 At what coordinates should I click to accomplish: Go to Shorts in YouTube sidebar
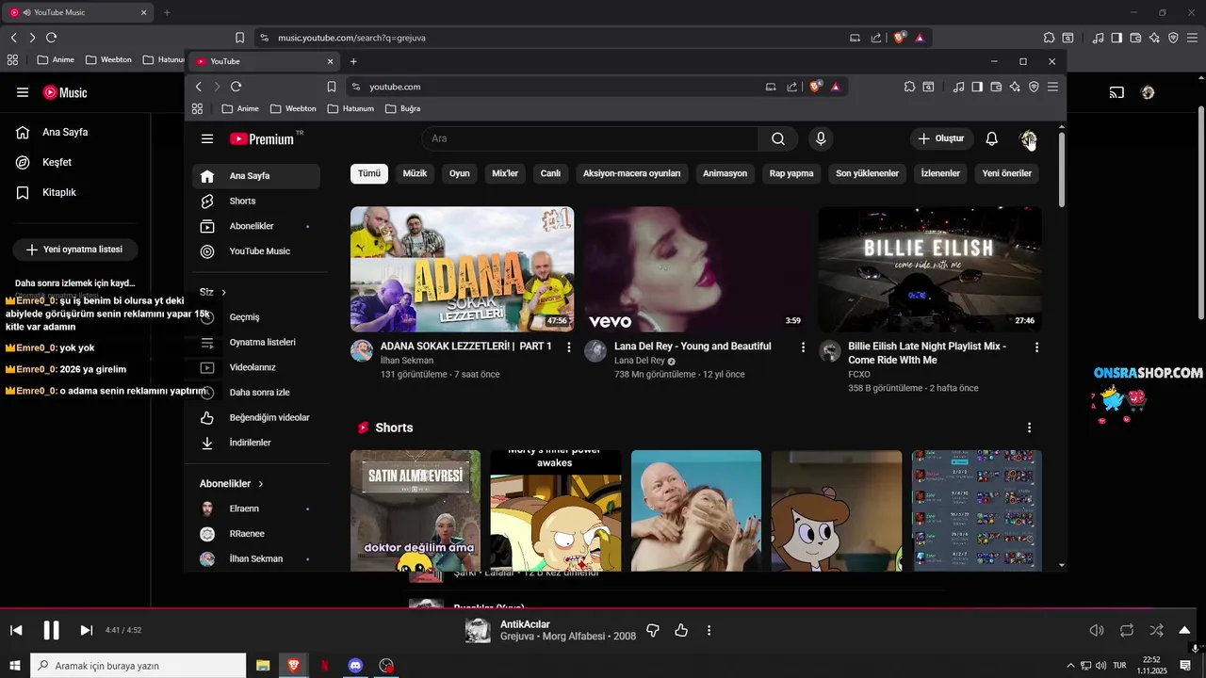tap(242, 201)
